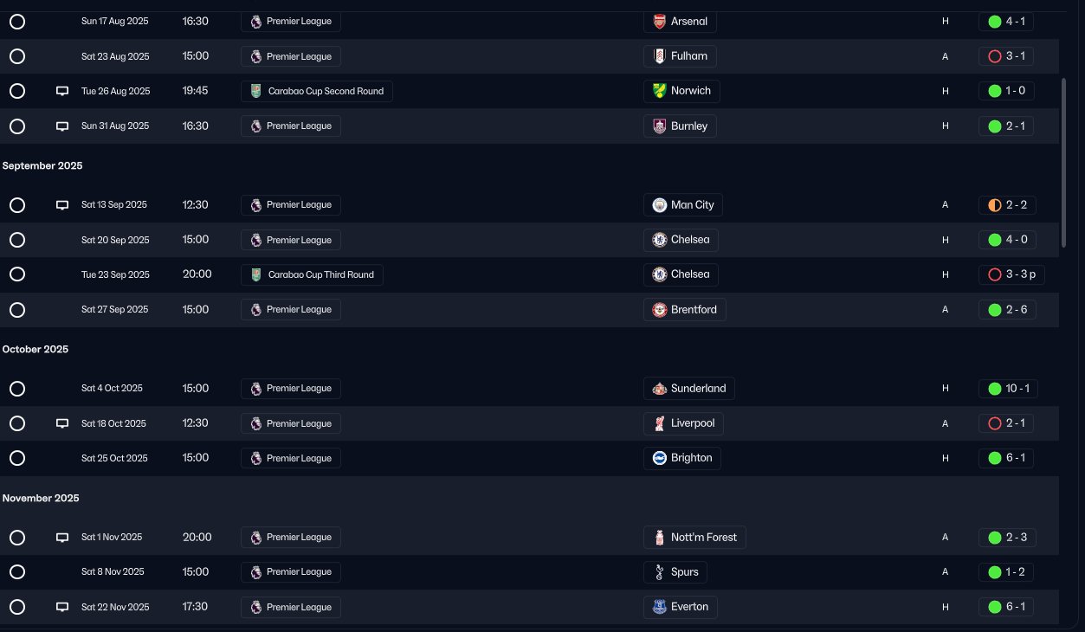Click the Man City badge icon
This screenshot has height=632, width=1085.
pyautogui.click(x=659, y=205)
